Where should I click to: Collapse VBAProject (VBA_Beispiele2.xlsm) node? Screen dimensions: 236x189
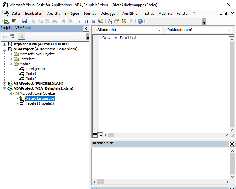[4, 88]
